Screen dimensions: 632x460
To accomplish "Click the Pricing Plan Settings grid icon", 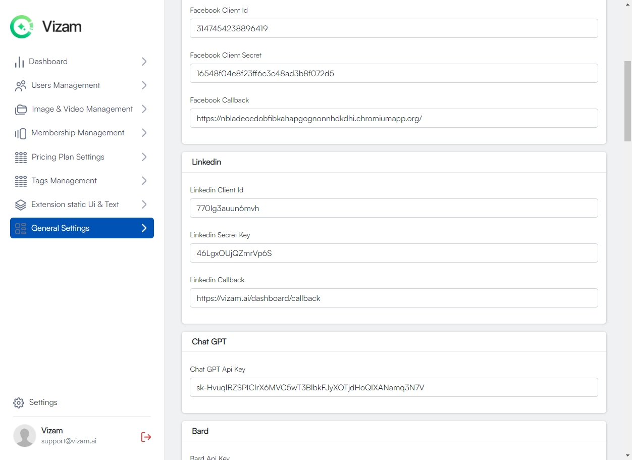I will coord(21,157).
